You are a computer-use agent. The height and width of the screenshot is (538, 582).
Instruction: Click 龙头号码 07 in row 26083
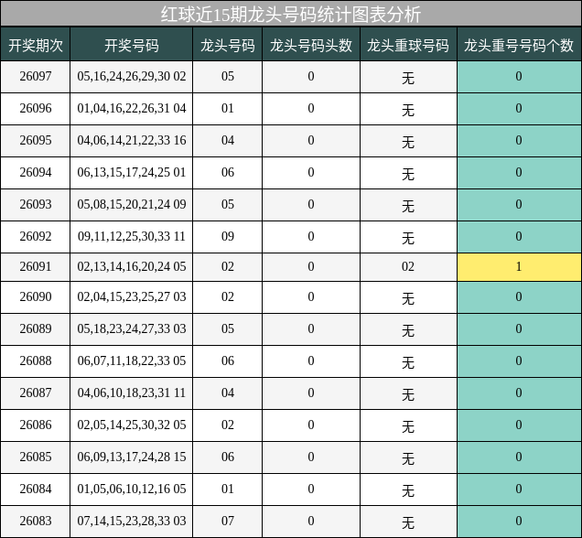[x=228, y=522]
